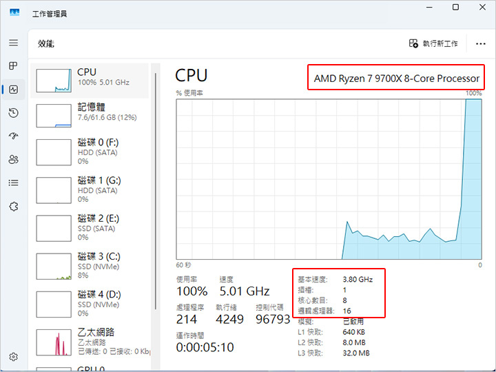Open the Users page icon
The image size is (496, 372).
[13, 159]
